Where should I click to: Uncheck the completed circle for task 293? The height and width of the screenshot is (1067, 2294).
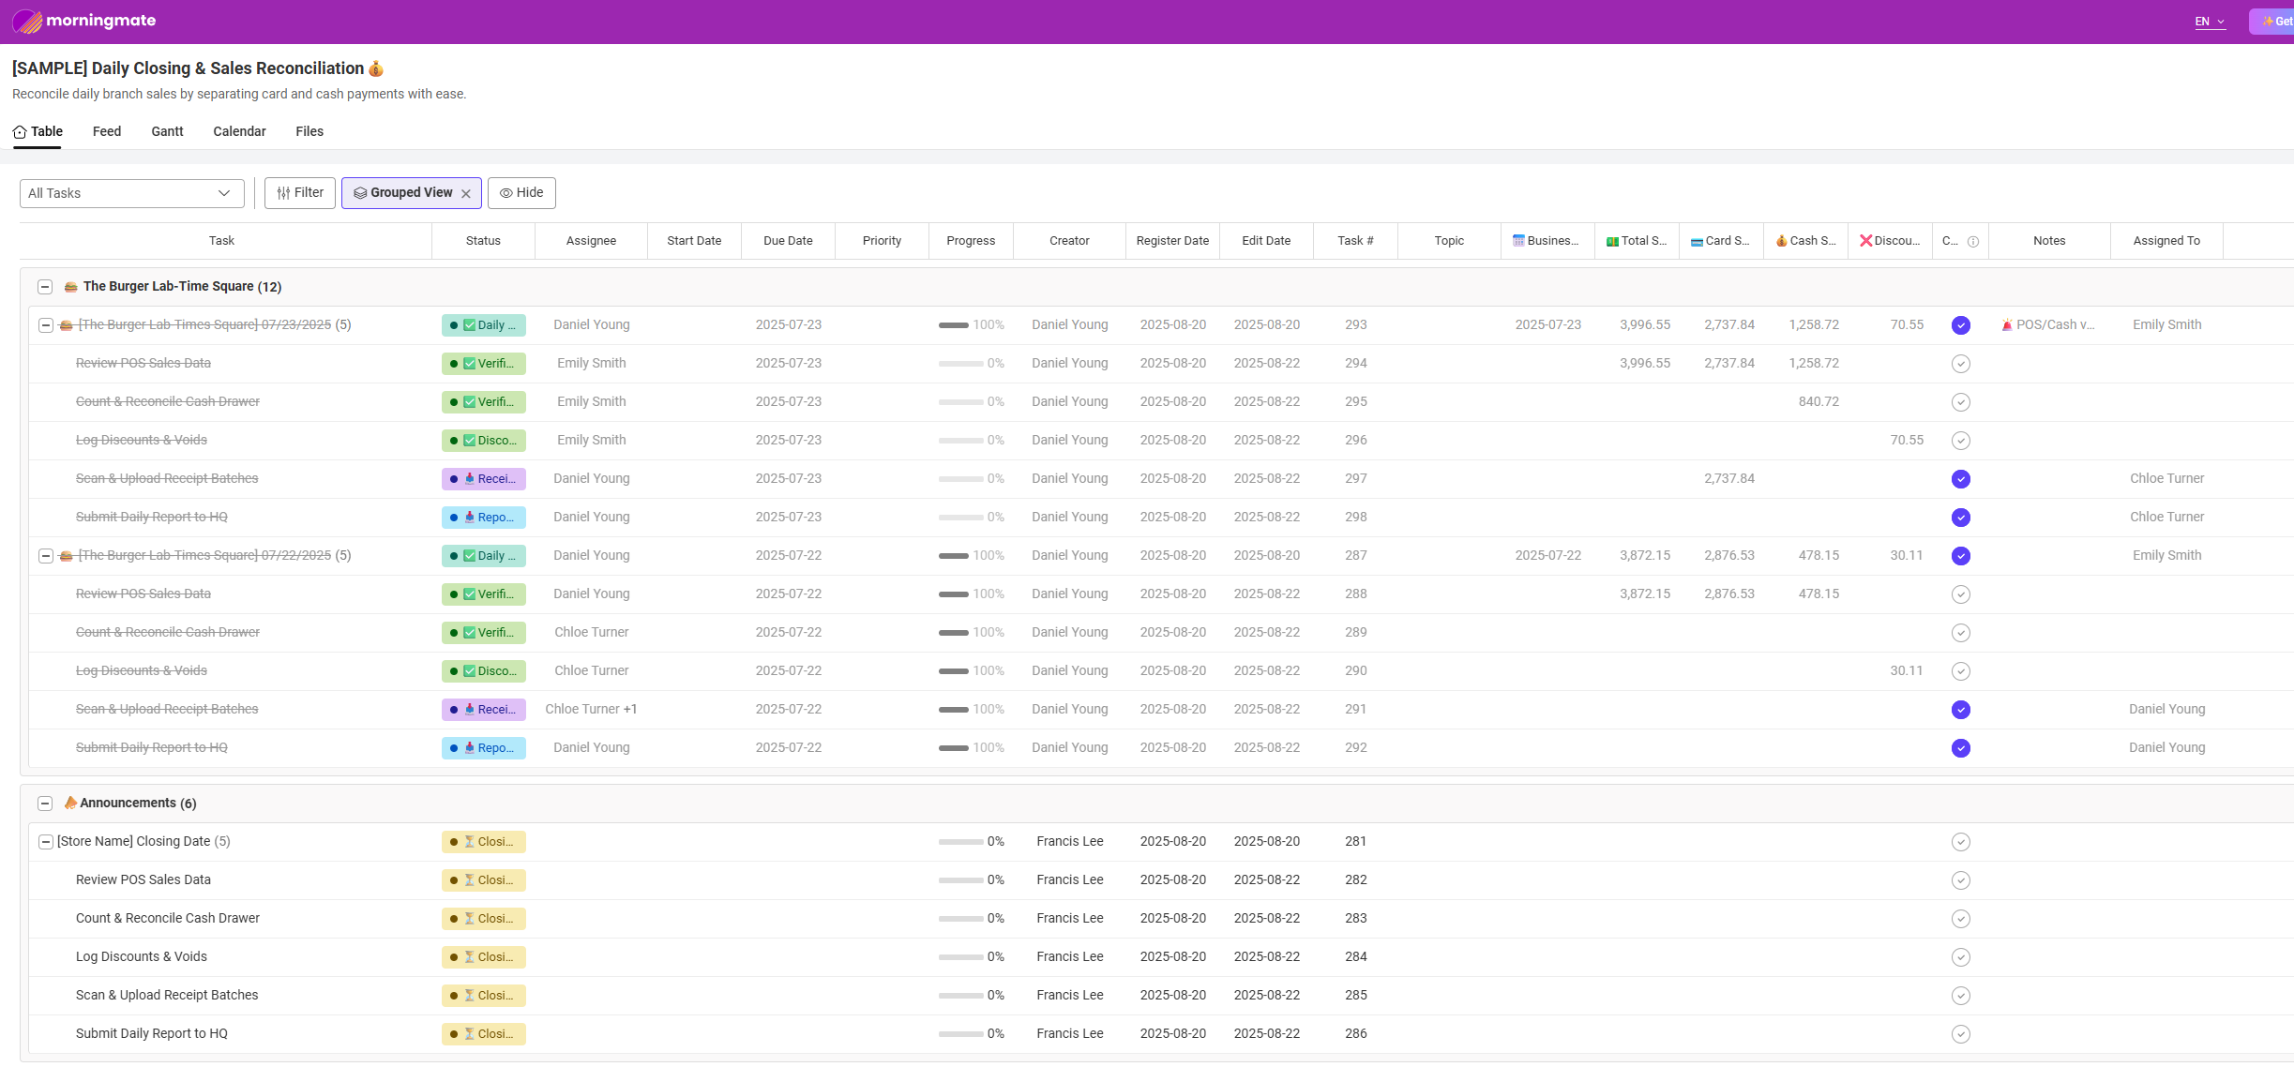[1960, 325]
